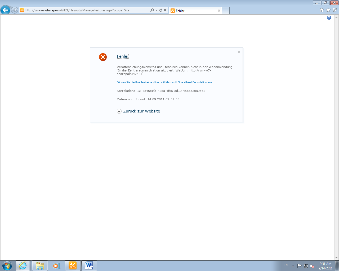Restore down the browser window

coord(325,3)
